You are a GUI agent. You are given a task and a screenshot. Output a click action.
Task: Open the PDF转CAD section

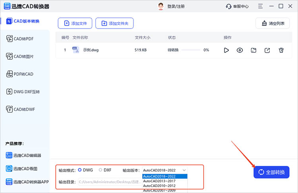[20, 74]
